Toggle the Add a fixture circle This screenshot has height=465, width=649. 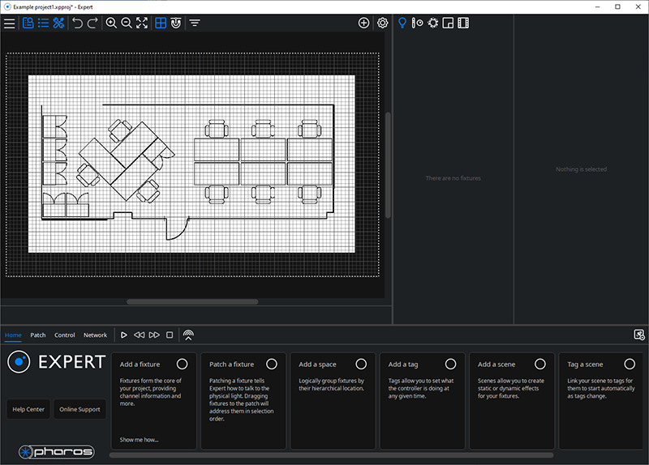[x=182, y=365]
